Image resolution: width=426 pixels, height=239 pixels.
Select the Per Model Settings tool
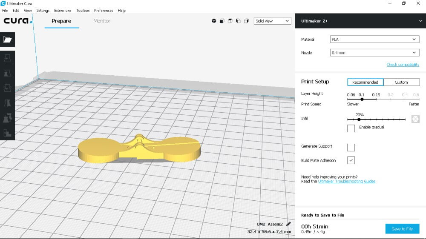[7, 118]
